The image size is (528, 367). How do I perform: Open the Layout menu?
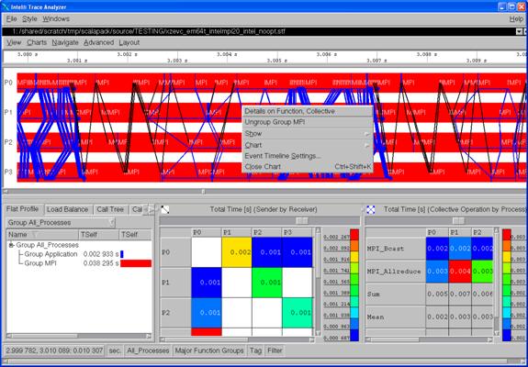click(129, 43)
